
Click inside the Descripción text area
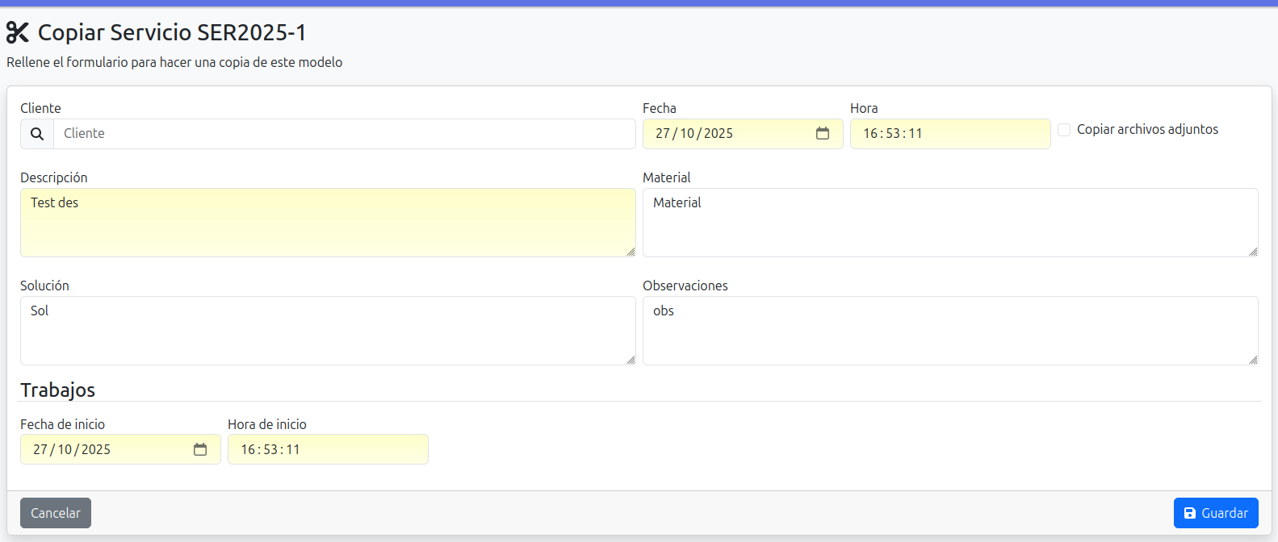click(327, 223)
